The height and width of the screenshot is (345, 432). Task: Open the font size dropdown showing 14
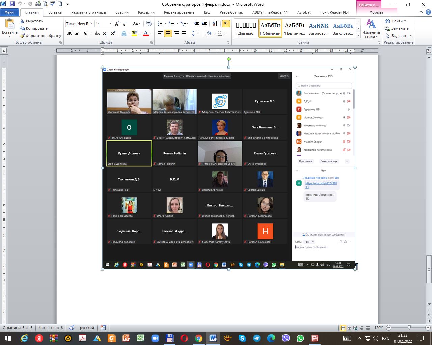point(110,24)
